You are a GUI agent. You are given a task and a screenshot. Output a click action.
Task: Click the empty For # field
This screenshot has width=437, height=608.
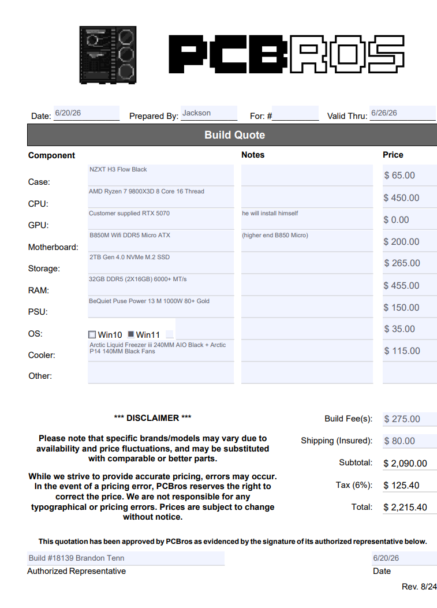click(295, 113)
